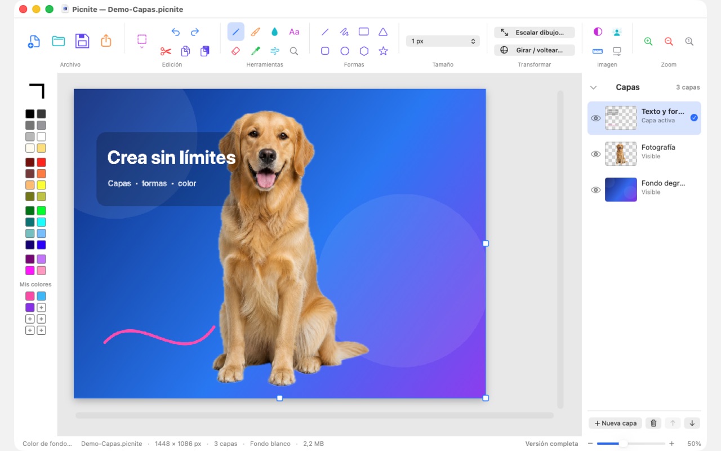Save the document with the floppy disk icon
The height and width of the screenshot is (451, 721).
point(82,41)
